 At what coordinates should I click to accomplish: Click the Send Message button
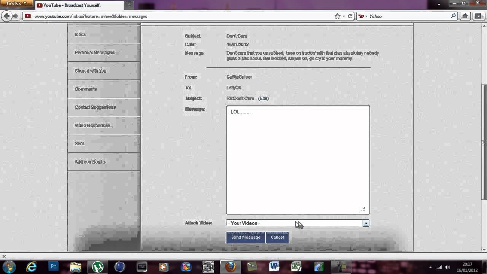[x=246, y=237]
